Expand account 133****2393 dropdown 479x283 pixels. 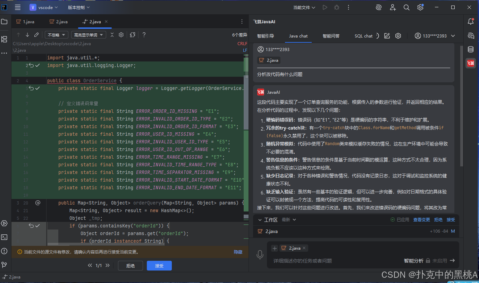pos(435,36)
